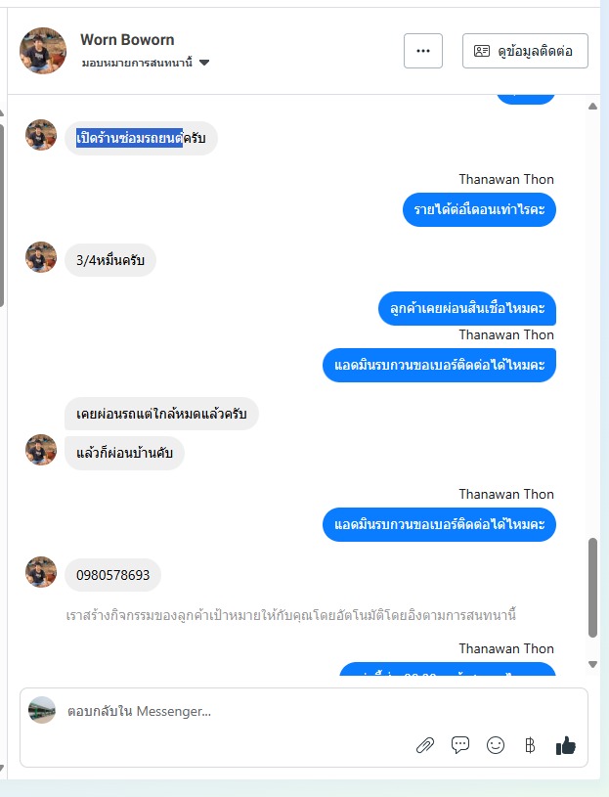Click the page avatar beside reply box

point(42,710)
